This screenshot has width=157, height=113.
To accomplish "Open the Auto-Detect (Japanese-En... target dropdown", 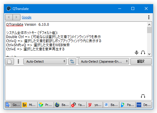I will point(103,61).
